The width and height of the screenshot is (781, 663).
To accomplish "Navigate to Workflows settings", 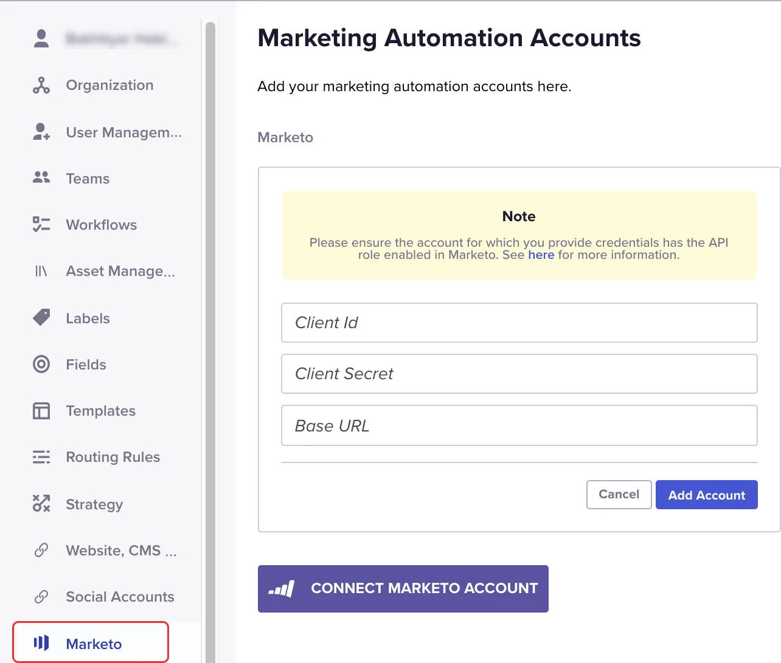I will (x=102, y=225).
